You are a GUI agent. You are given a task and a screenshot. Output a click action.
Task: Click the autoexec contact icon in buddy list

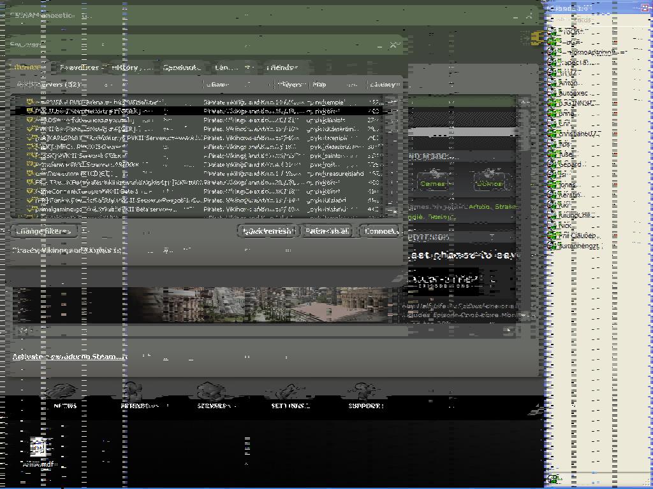(552, 93)
